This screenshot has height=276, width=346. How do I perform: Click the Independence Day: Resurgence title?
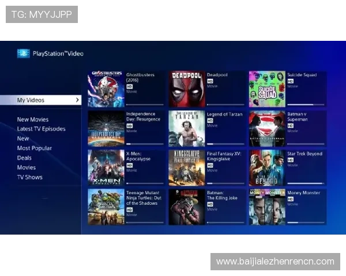[x=143, y=117]
